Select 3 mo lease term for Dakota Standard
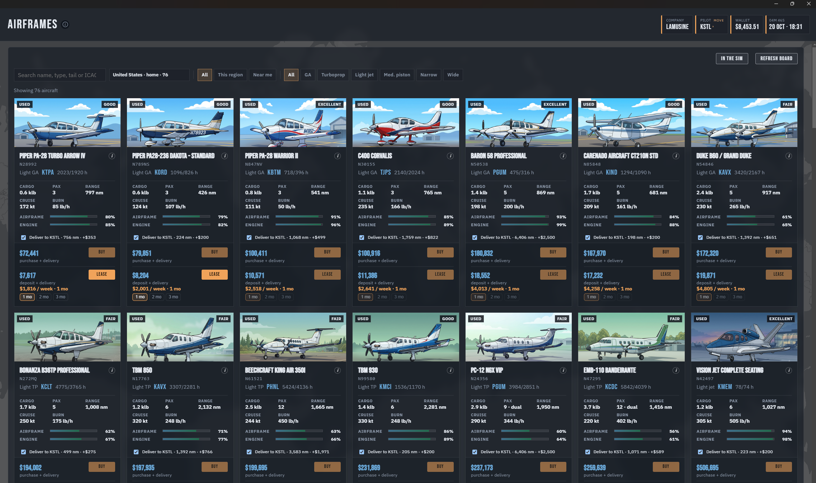The height and width of the screenshot is (483, 816). pos(173,297)
